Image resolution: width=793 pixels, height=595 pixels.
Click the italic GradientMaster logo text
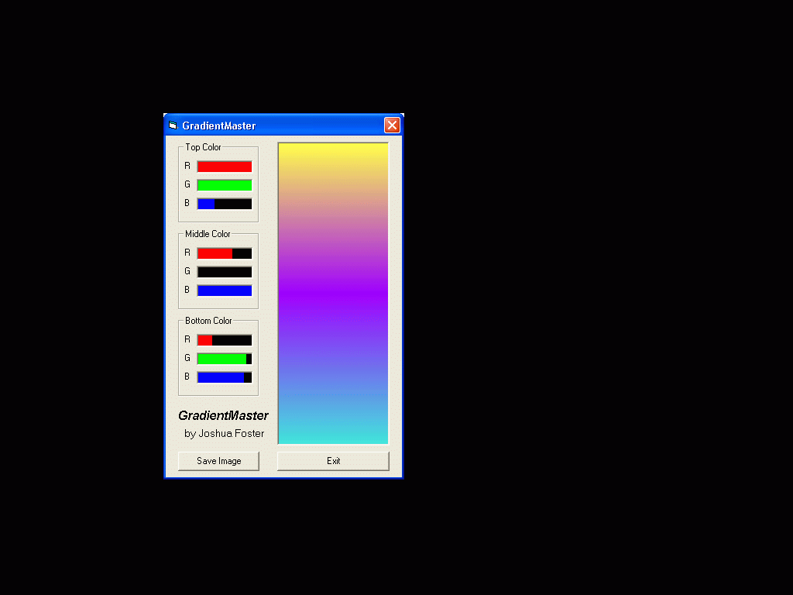coord(223,416)
